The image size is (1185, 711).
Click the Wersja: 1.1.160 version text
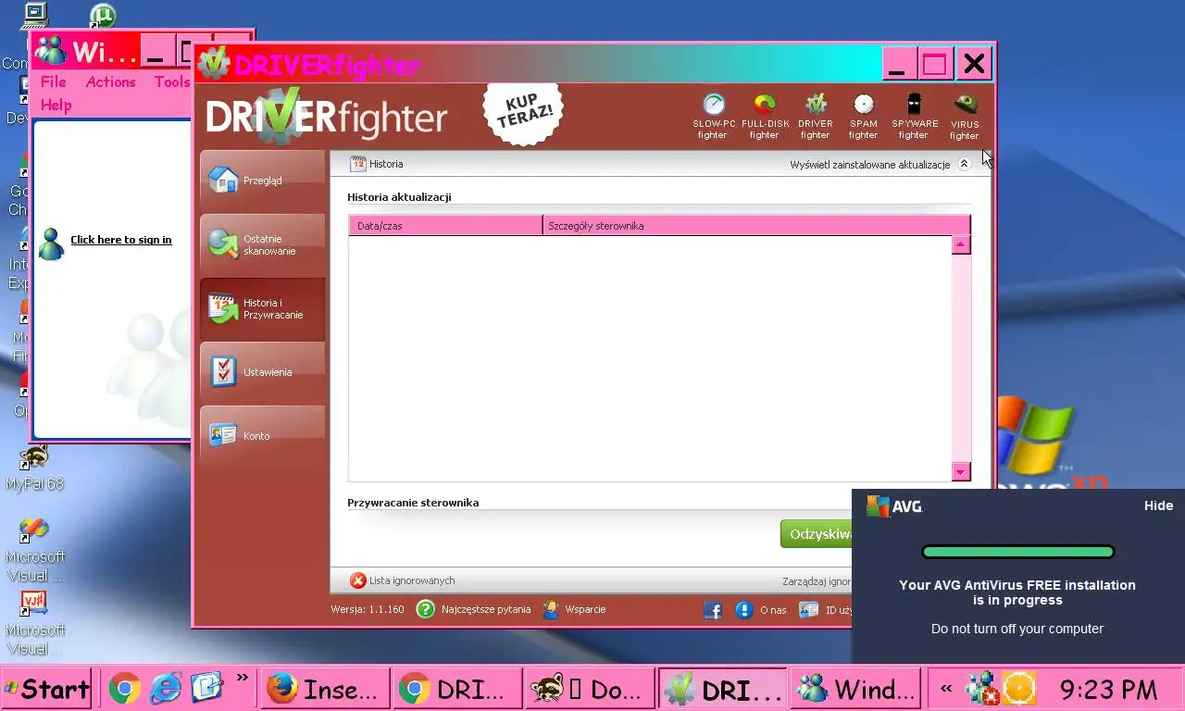point(368,609)
